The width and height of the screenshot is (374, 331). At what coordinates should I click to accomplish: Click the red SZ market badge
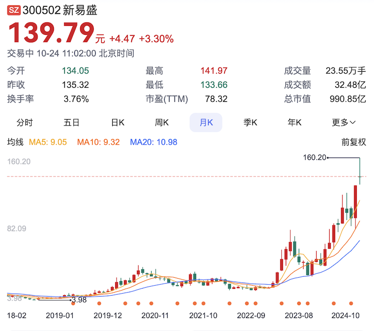pos(14,9)
